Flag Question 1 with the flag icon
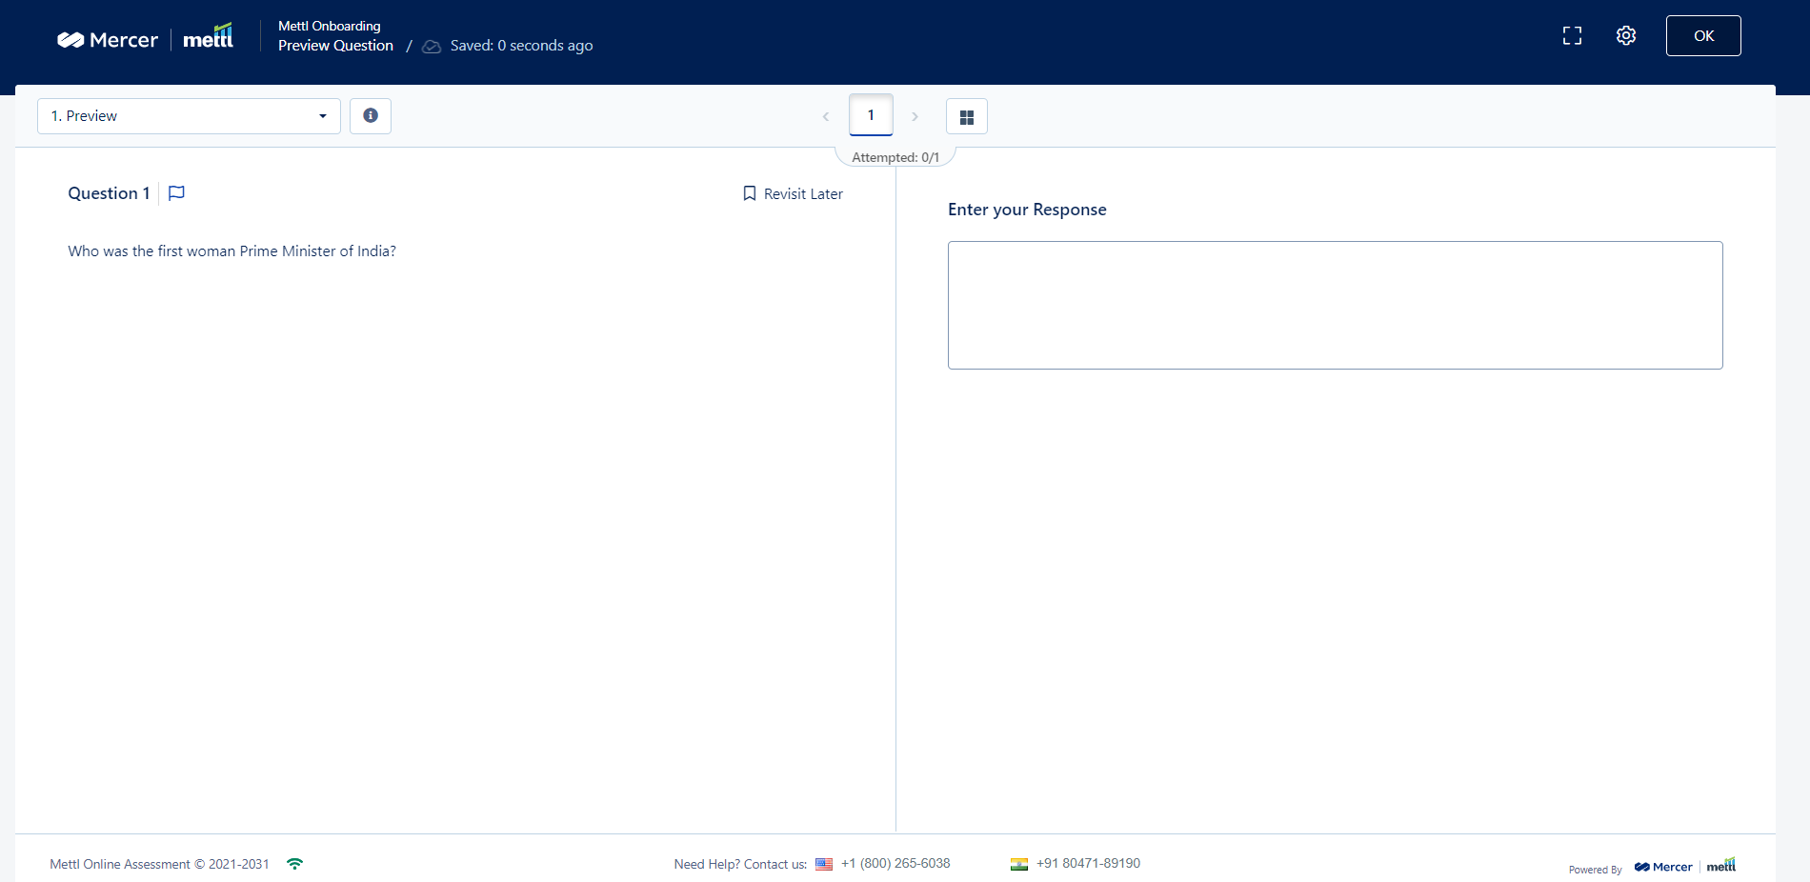This screenshot has width=1810, height=882. (x=176, y=193)
